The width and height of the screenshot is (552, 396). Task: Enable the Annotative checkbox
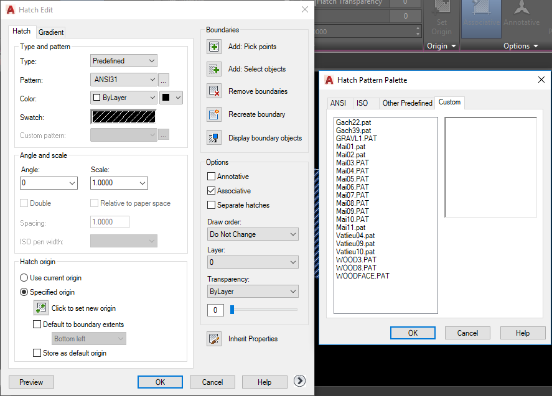click(211, 176)
